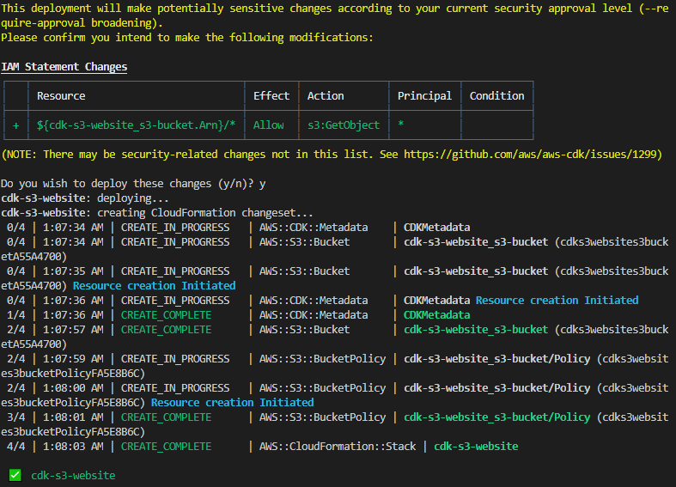The width and height of the screenshot is (676, 487).
Task: Click the green 'Allow' effect cell
Action: (269, 125)
